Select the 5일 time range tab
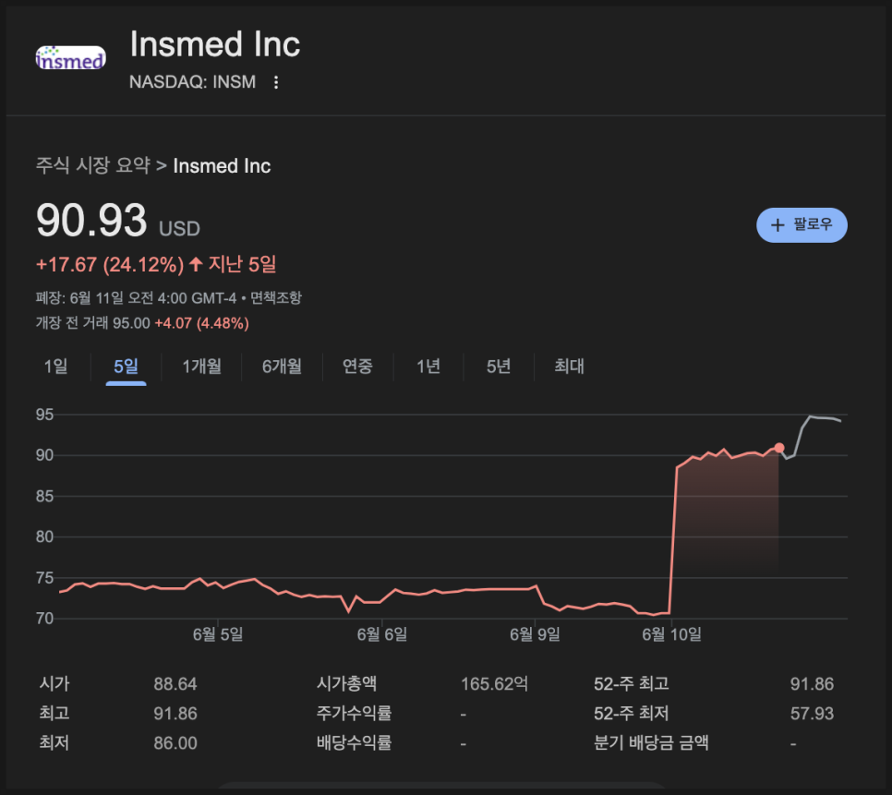Screen dimensions: 892x795 126,367
